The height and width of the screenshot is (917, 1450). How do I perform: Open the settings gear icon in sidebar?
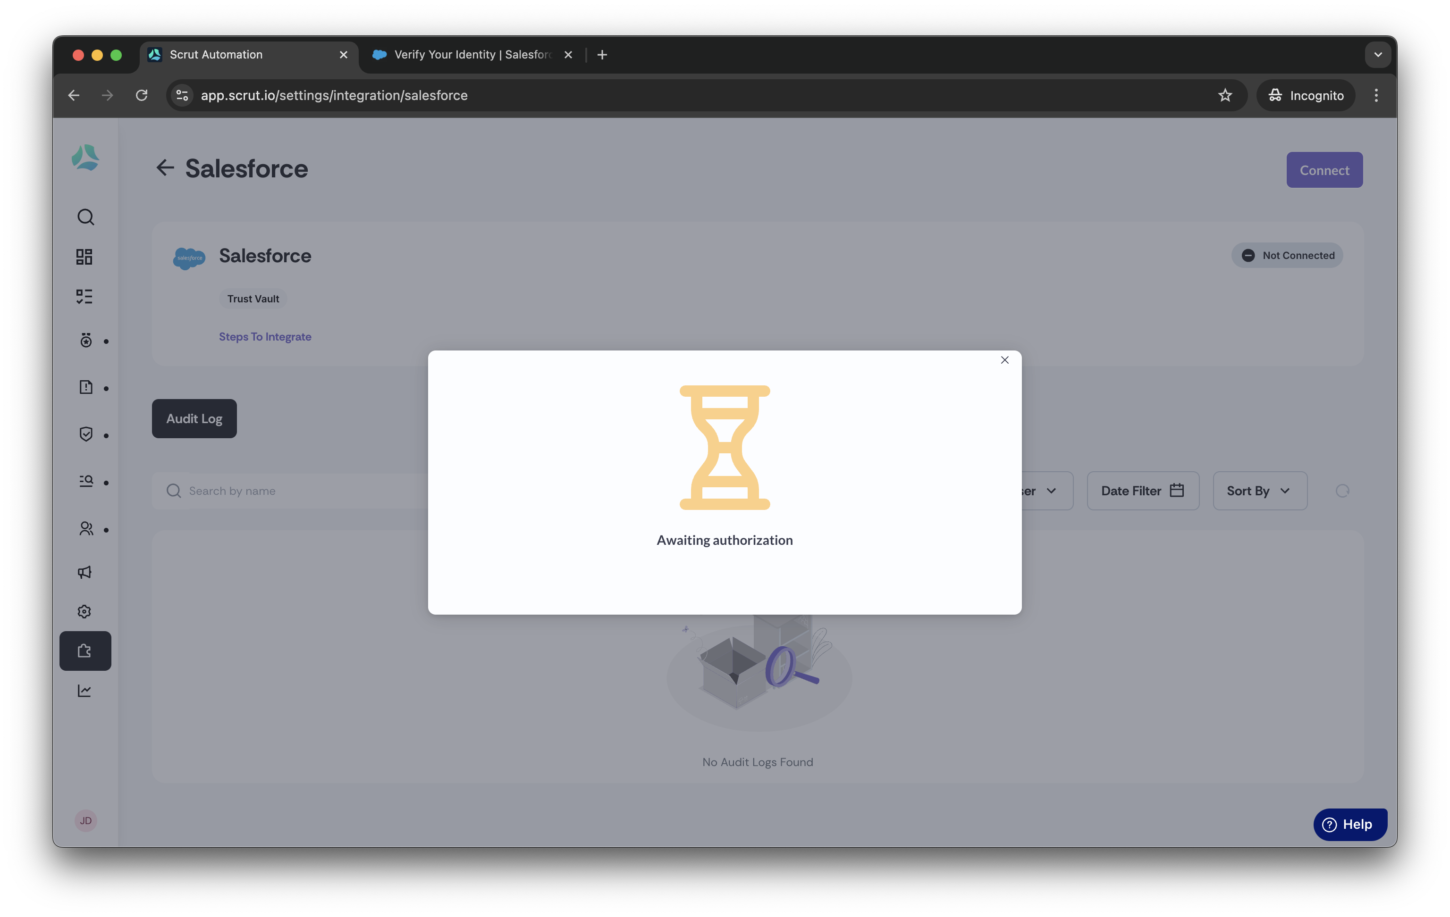click(84, 611)
